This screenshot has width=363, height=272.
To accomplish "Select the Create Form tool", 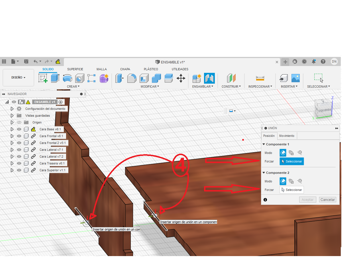I will tap(104, 78).
